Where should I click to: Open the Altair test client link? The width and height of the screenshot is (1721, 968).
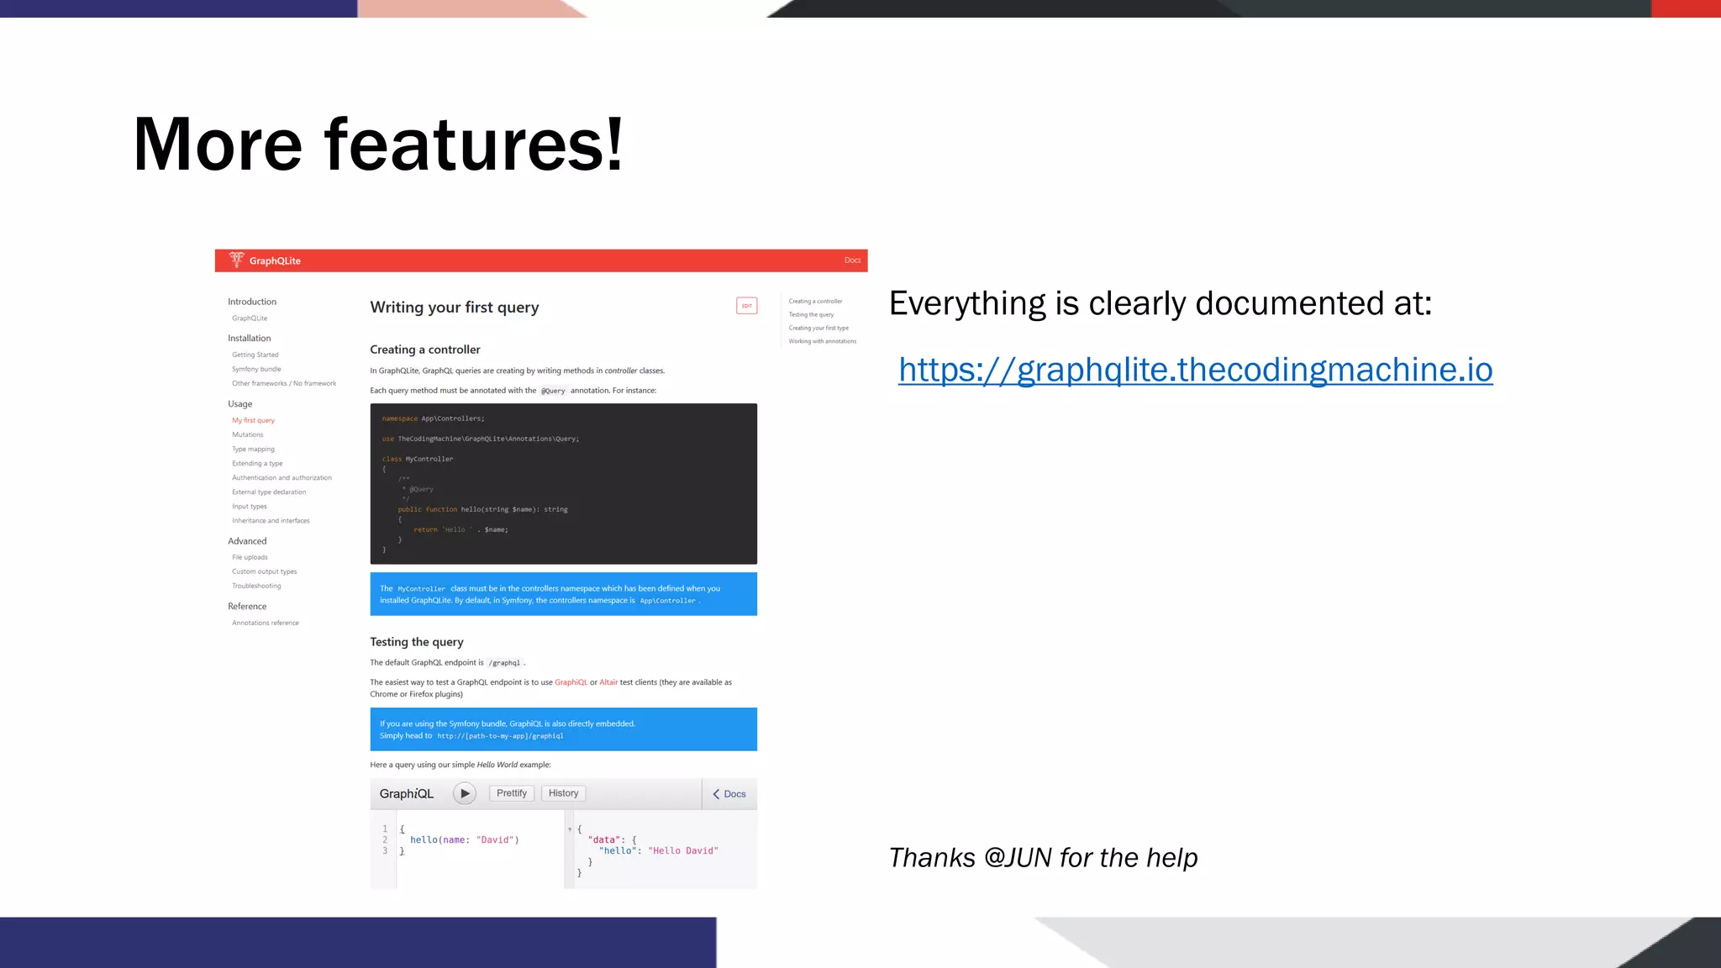[608, 682]
